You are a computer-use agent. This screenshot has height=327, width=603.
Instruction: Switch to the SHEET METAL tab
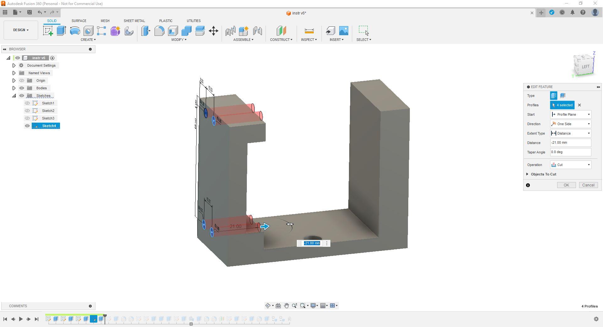134,21
